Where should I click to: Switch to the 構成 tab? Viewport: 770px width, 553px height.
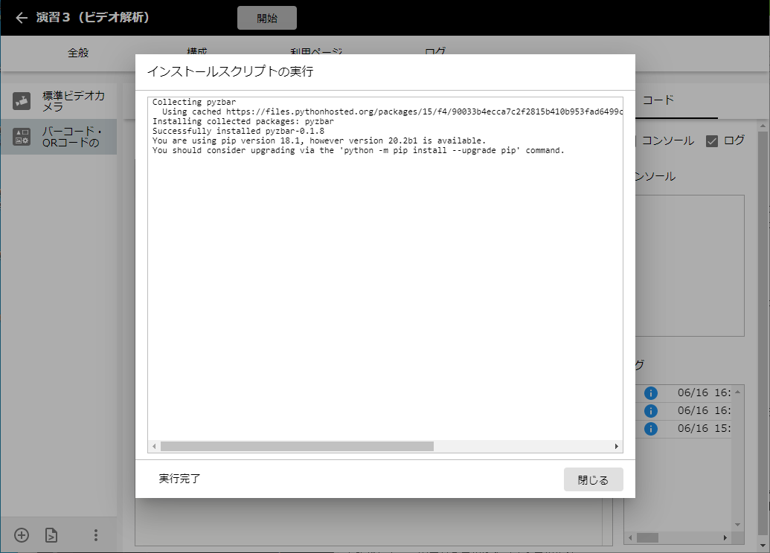point(197,51)
